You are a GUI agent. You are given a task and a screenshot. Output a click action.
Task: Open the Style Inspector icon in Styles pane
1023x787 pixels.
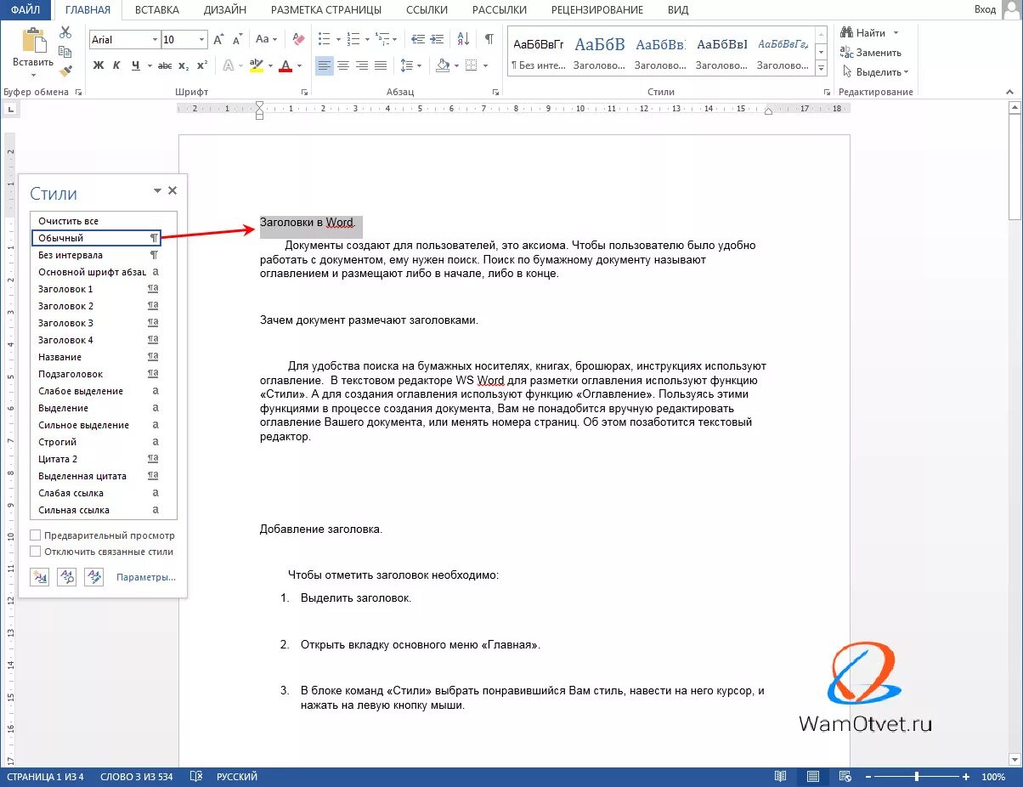(x=66, y=577)
